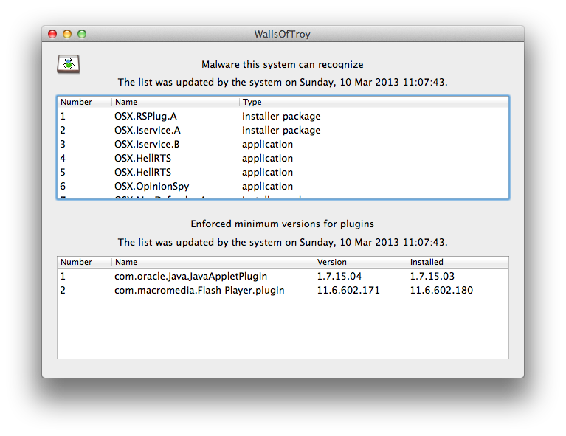Click the green bug malware icon
Screen dimensions: 566x436
[69, 64]
